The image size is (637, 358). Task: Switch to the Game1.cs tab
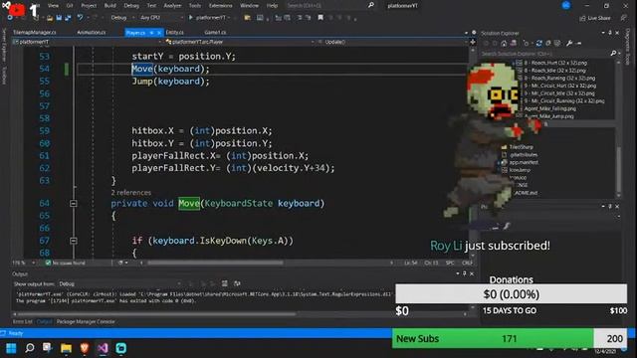215,32
